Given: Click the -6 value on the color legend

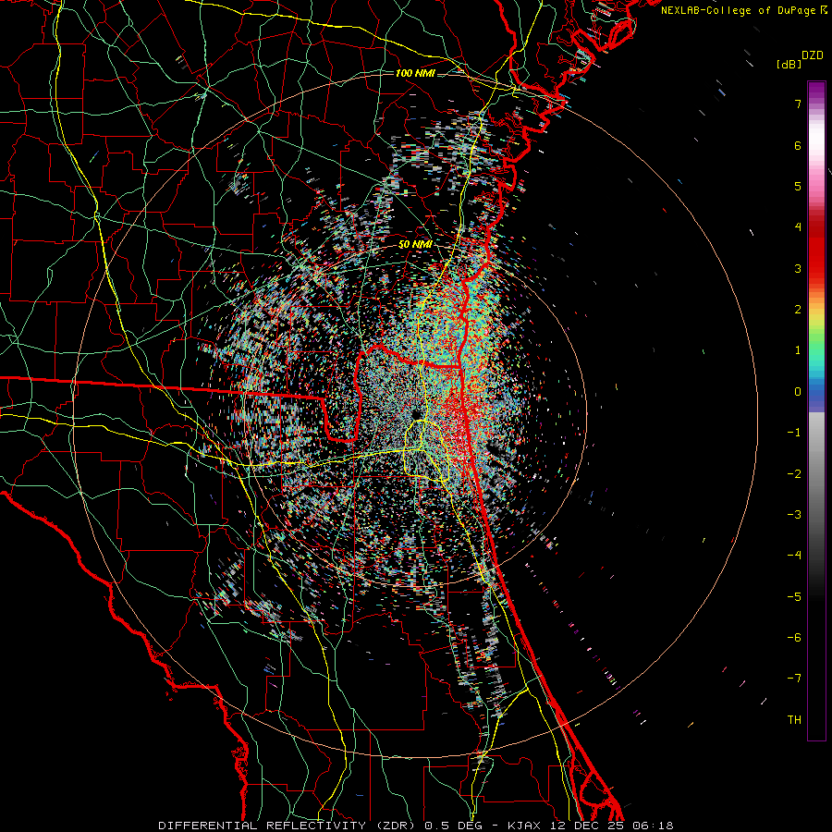Looking at the screenshot, I should (x=794, y=637).
